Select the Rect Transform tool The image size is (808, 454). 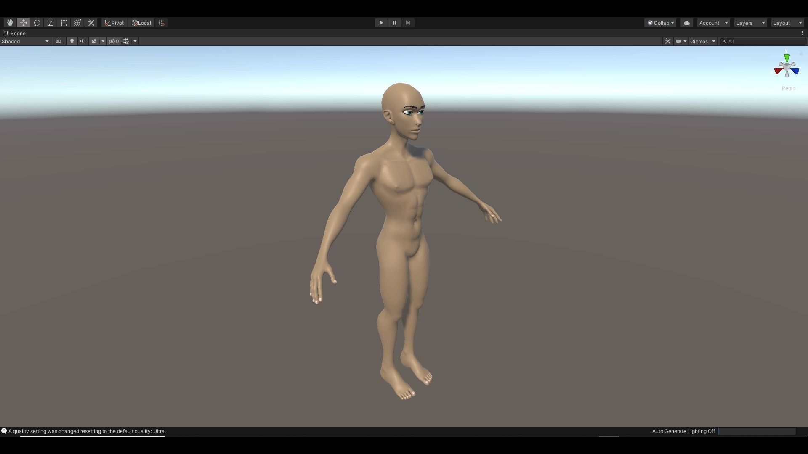pos(64,23)
